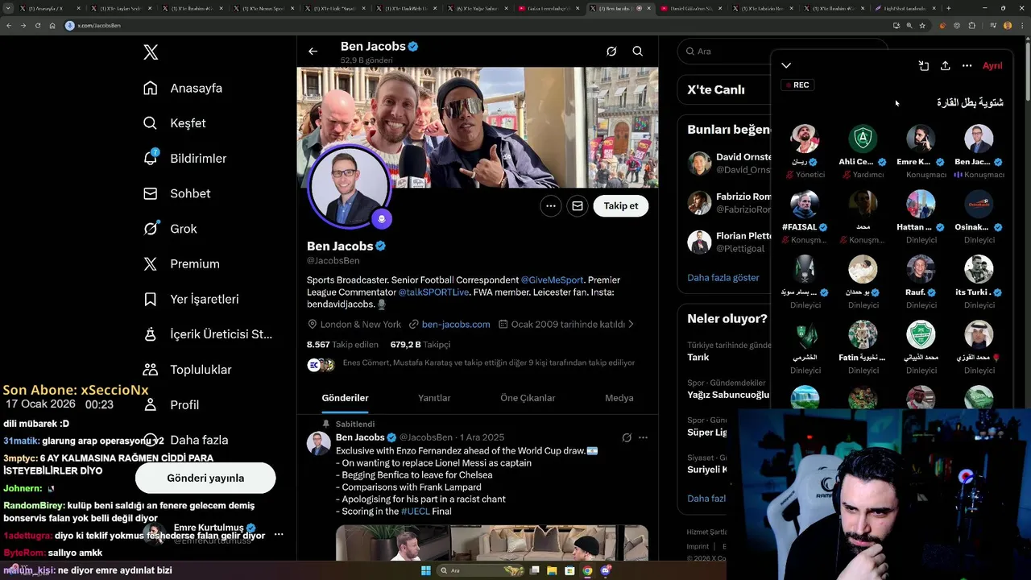Open Ahli Ce... co-host avatar in Space

[x=863, y=139]
